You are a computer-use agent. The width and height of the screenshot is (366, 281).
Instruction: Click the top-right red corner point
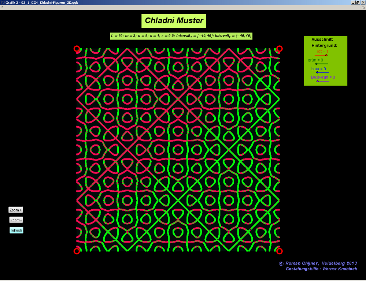click(280, 49)
